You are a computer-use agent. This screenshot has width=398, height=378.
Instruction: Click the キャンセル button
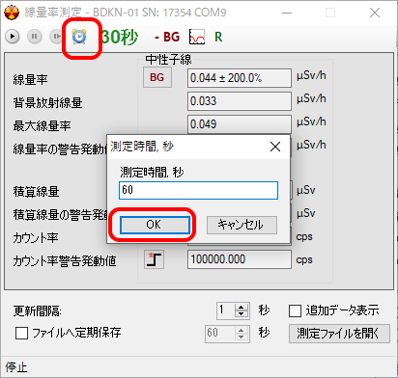[x=242, y=225]
